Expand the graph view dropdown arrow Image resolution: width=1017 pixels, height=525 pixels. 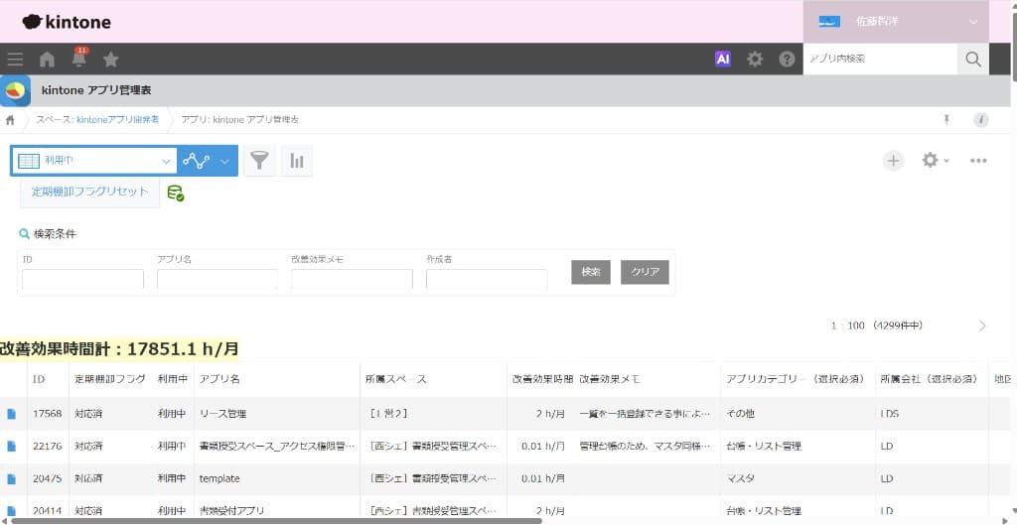click(225, 161)
